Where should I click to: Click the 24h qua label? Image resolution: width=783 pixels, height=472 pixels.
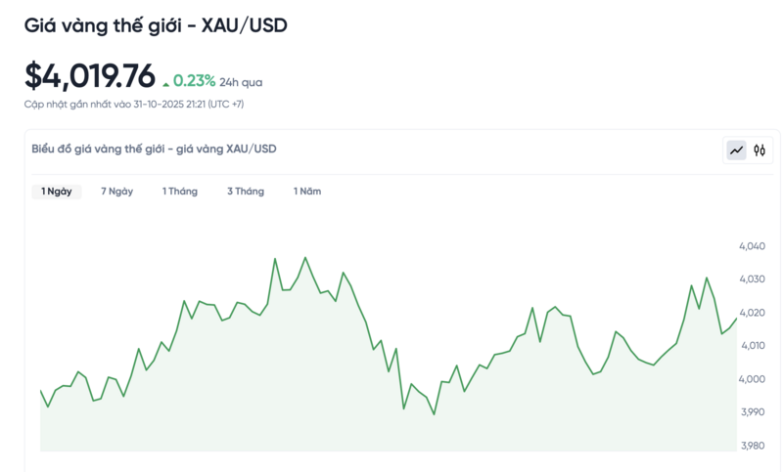[x=241, y=83]
